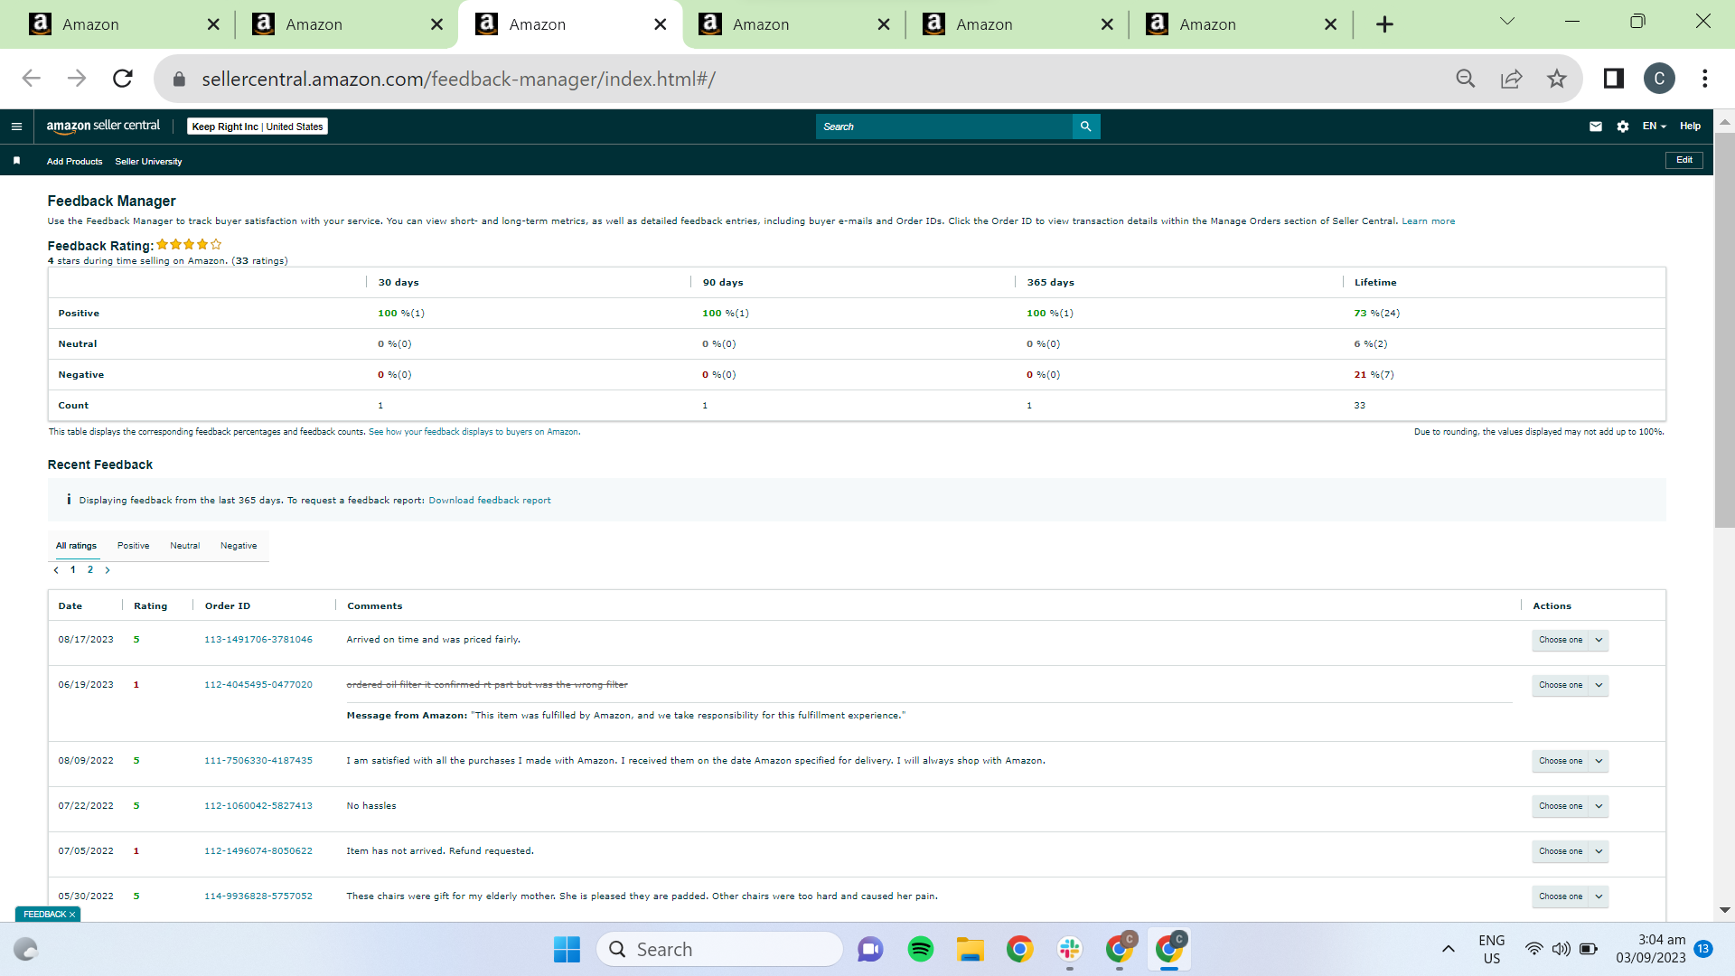Open the notification center clock
The width and height of the screenshot is (1735, 976).
pos(1651,949)
